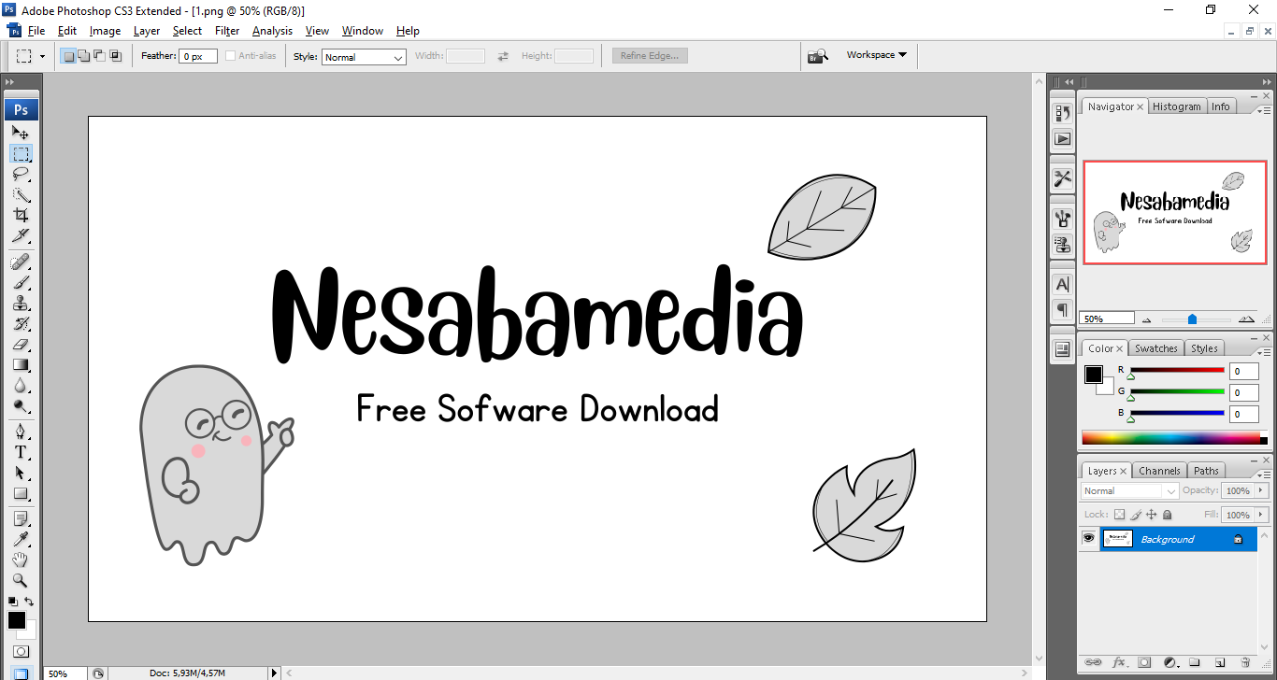This screenshot has height=680, width=1277.
Task: Expand the layer blend mode Normal dropdown
Action: 1130,491
